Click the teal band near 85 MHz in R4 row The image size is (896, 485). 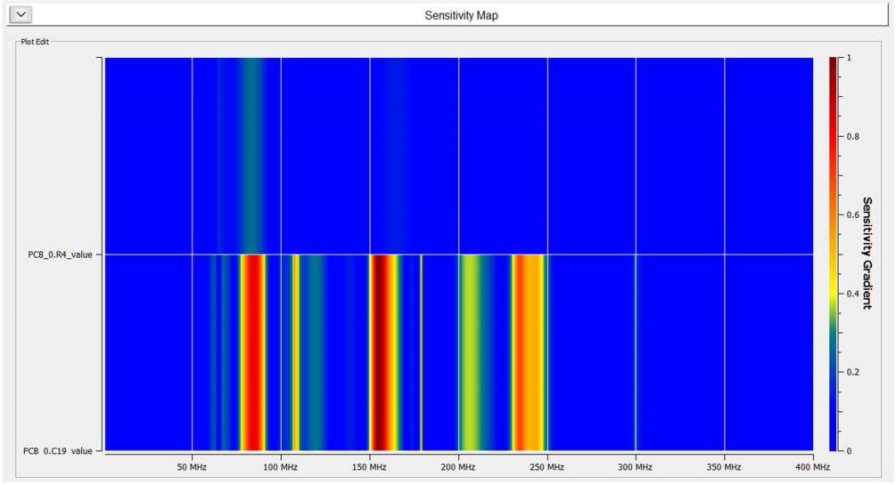pyautogui.click(x=251, y=156)
